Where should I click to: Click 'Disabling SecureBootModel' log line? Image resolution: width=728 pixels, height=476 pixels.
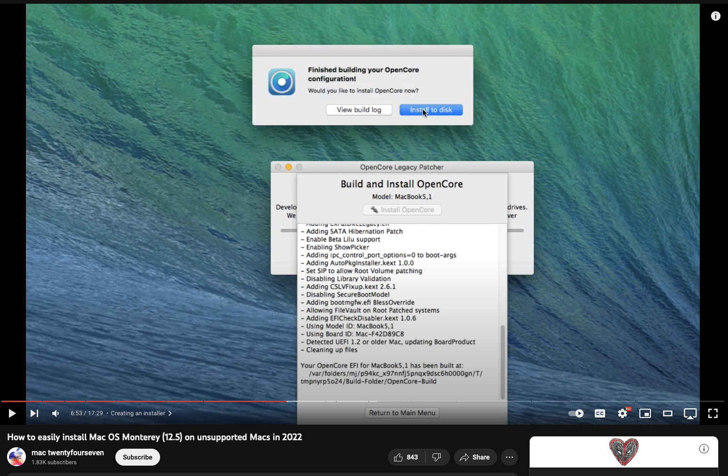pos(345,294)
